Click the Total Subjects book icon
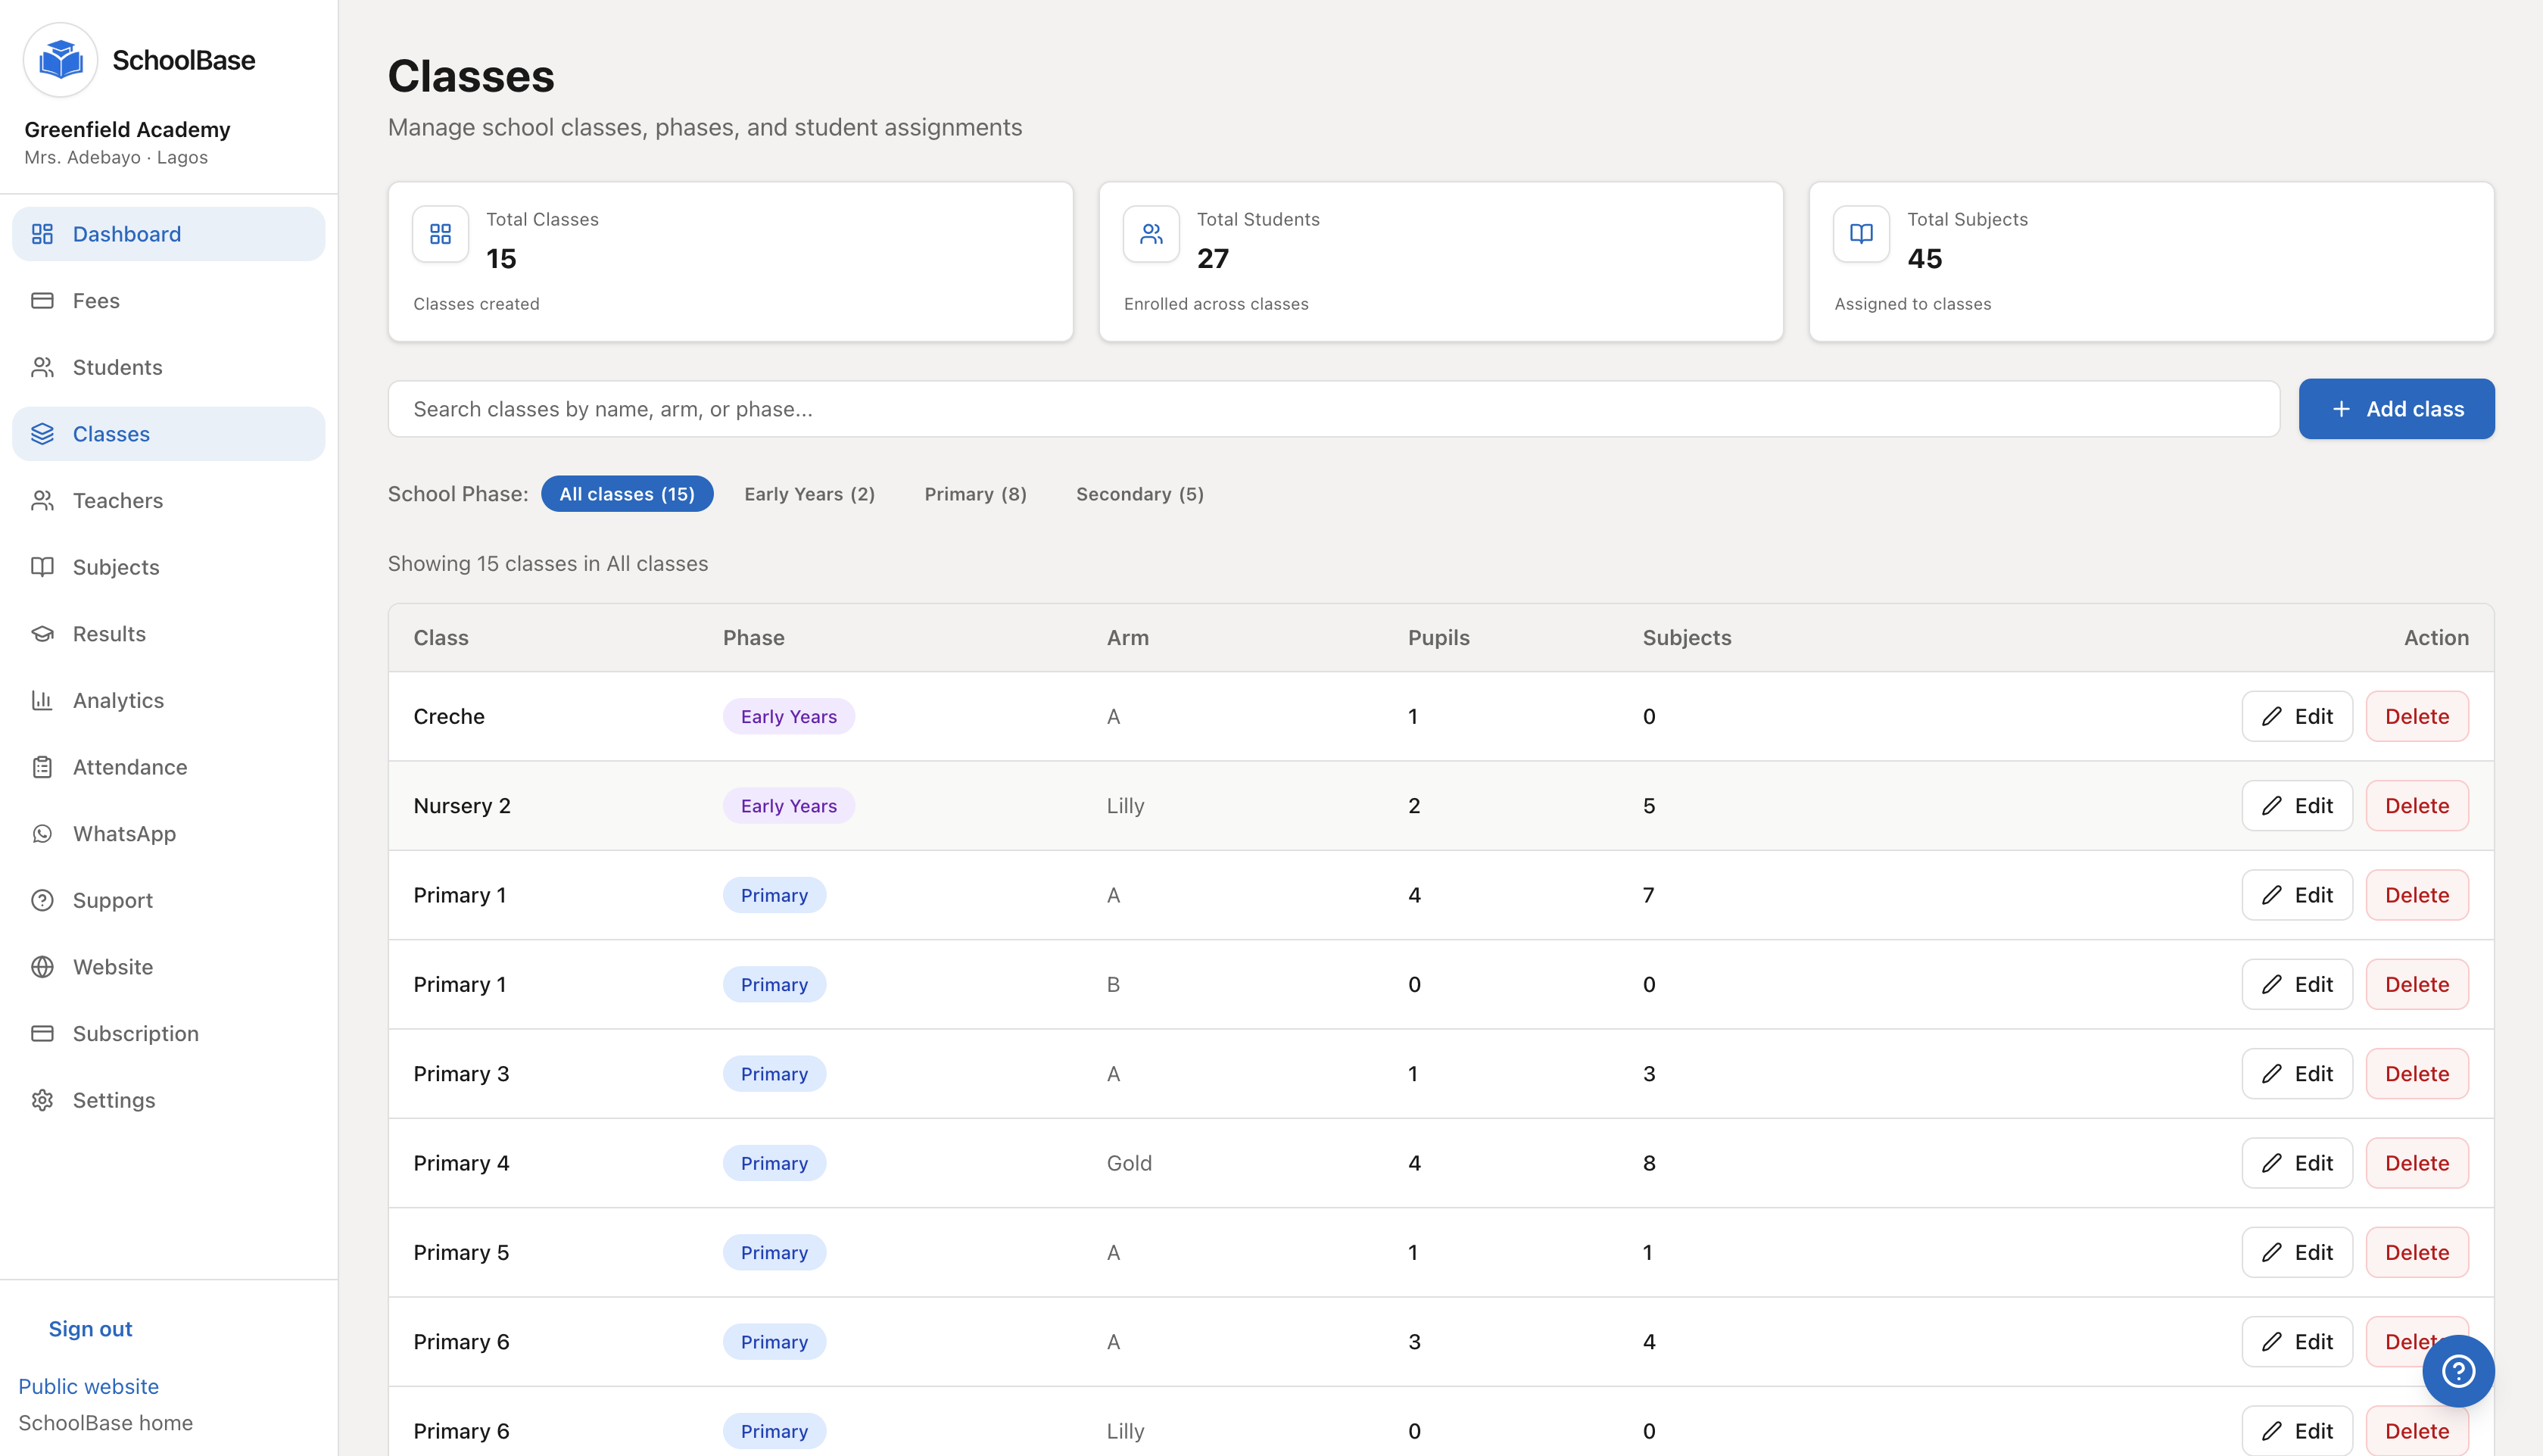Viewport: 2543px width, 1456px height. 1862,234
